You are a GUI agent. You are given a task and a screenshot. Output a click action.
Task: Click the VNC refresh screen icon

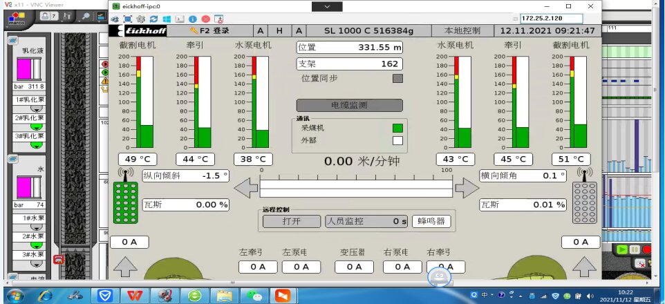pyautogui.click(x=153, y=19)
